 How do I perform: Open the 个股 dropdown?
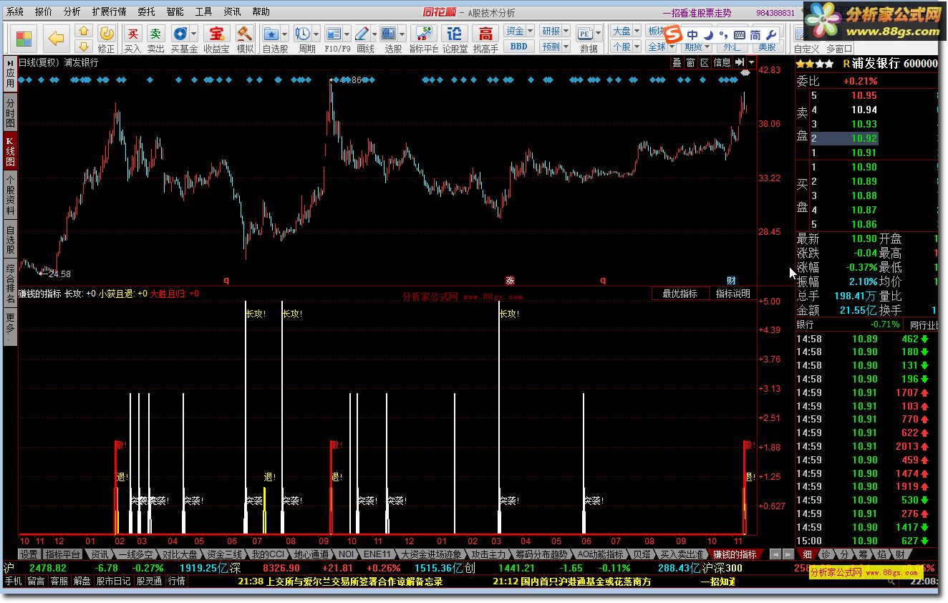pos(625,47)
